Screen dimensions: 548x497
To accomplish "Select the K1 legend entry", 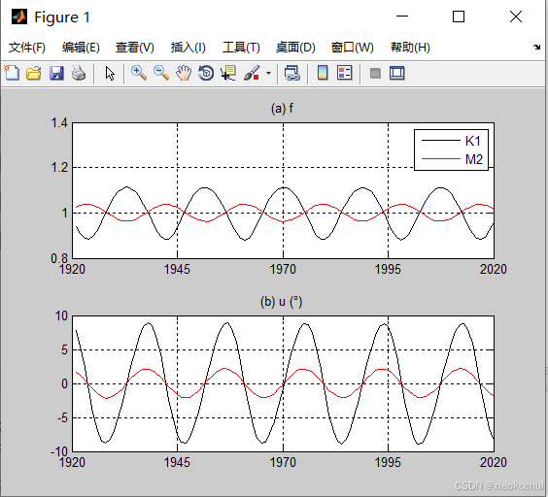I will pos(451,141).
